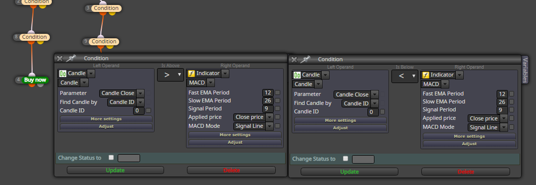Open Indicator type dropdown in left panel
Image resolution: width=536 pixels, height=185 pixels.
pyautogui.click(x=225, y=74)
